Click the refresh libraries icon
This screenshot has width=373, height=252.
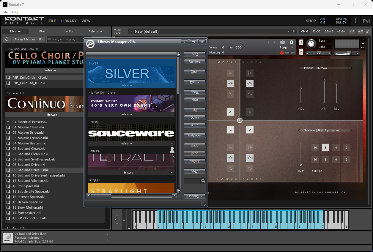click(x=7, y=39)
